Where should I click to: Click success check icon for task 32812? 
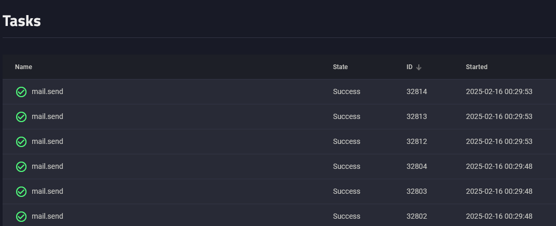(x=21, y=142)
